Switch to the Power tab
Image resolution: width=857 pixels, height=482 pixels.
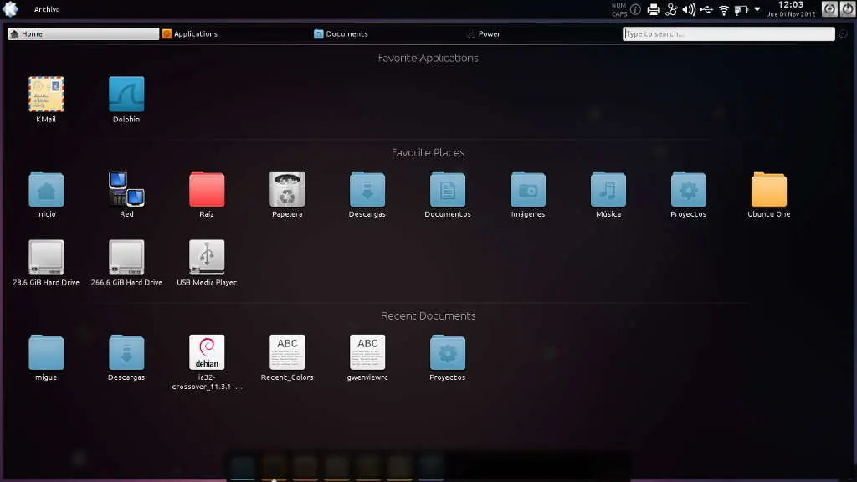coord(485,33)
